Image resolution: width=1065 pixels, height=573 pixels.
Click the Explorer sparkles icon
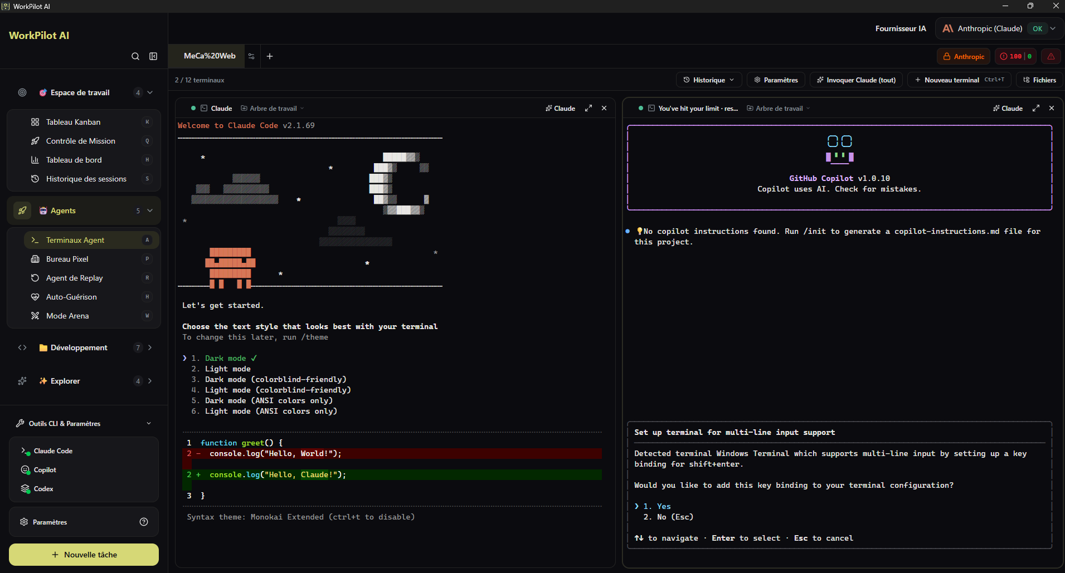click(22, 381)
